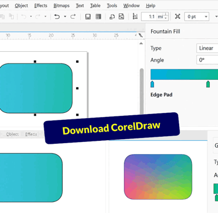
Task: Open the Help menu
Action: (151, 6)
